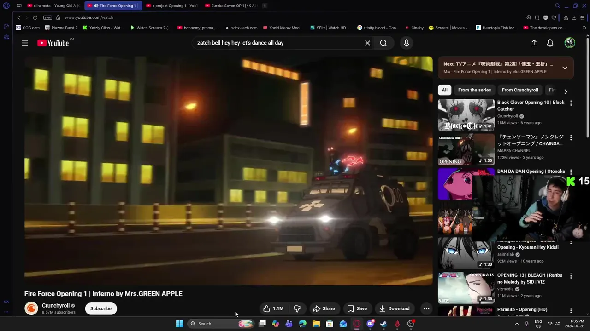Open clock showing 8:35 PM
The width and height of the screenshot is (590, 331).
click(577, 324)
